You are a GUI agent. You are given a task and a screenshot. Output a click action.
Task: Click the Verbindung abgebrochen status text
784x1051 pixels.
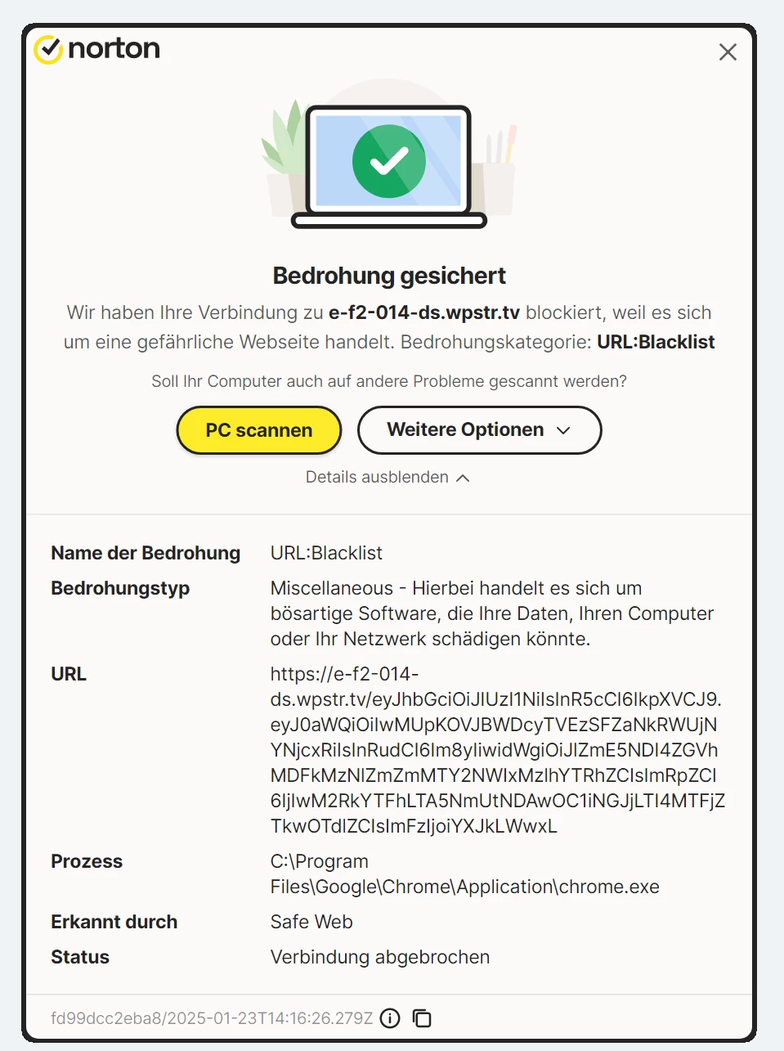[x=380, y=957]
